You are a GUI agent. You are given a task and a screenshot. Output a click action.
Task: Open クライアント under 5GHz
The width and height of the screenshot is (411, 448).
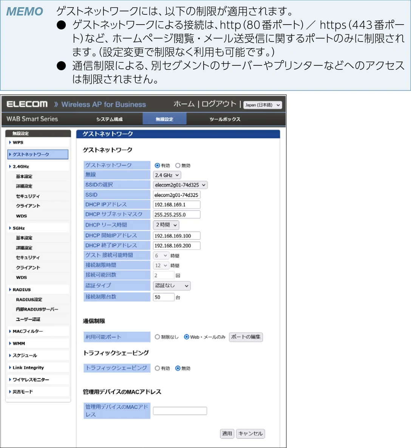[28, 267]
